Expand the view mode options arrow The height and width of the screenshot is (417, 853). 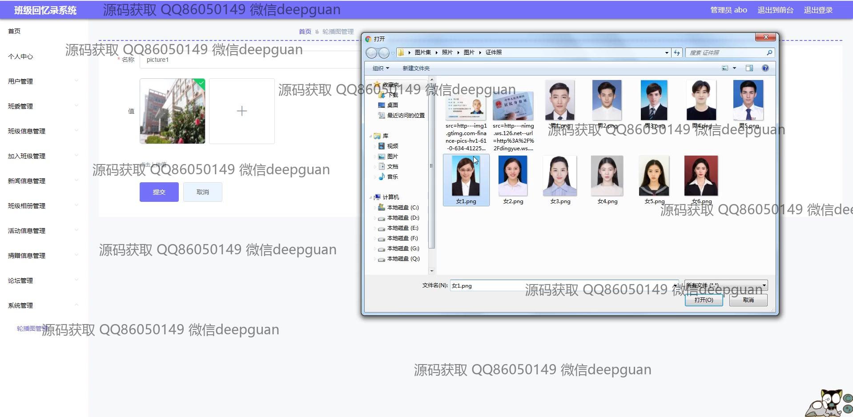pyautogui.click(x=734, y=68)
